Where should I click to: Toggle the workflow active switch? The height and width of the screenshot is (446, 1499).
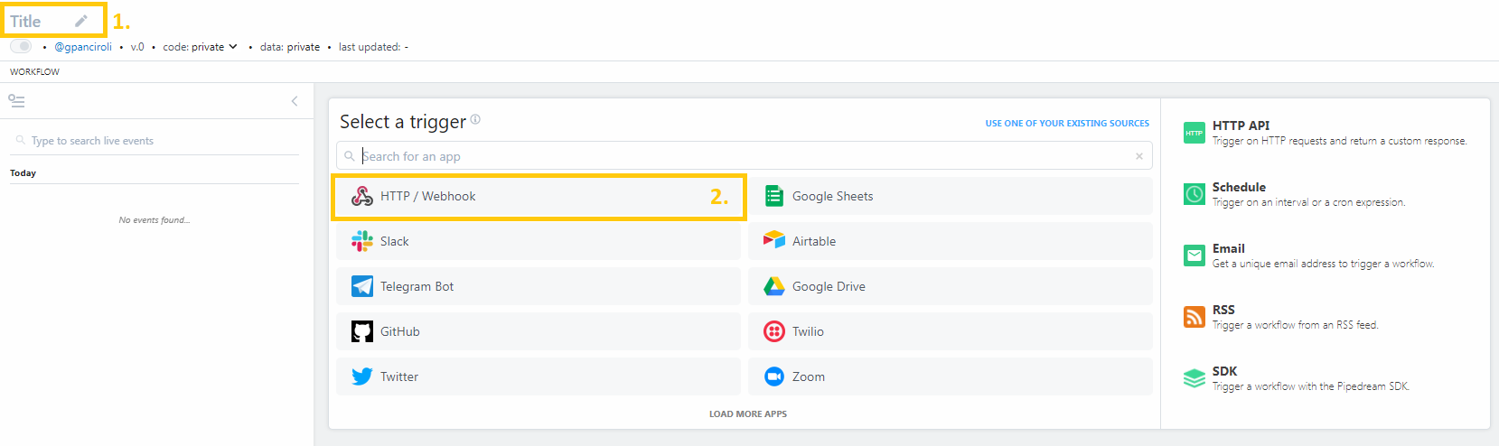tap(21, 46)
